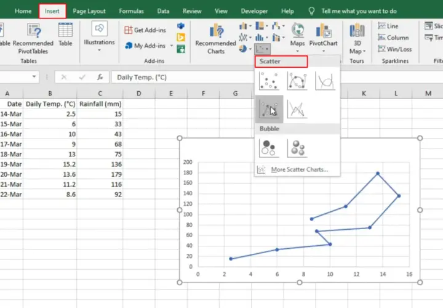Launch the 3D Map tool
Screen dimensions: 443x308
(357, 39)
